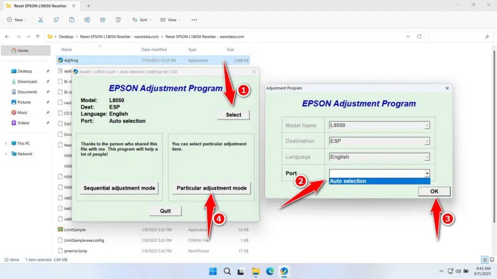This screenshot has height=279, width=497.
Task: Confirm with the OK button
Action: 434,191
